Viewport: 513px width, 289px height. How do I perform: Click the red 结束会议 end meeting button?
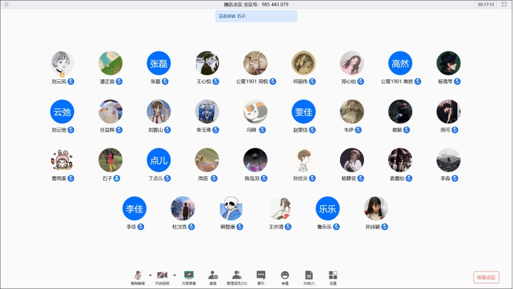tap(486, 277)
